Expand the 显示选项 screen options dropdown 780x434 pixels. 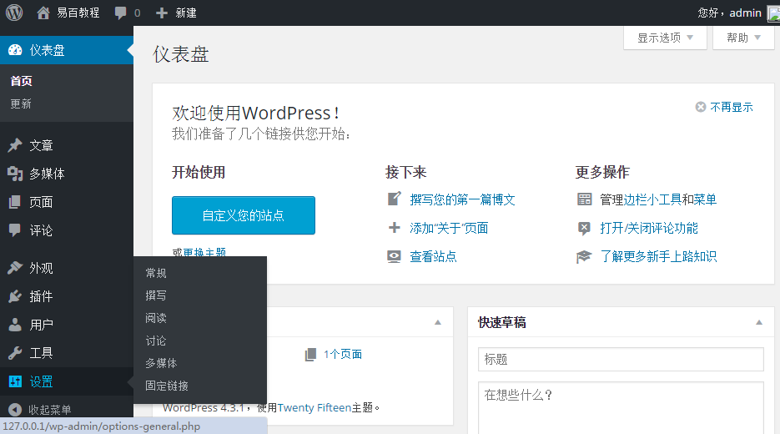665,38
